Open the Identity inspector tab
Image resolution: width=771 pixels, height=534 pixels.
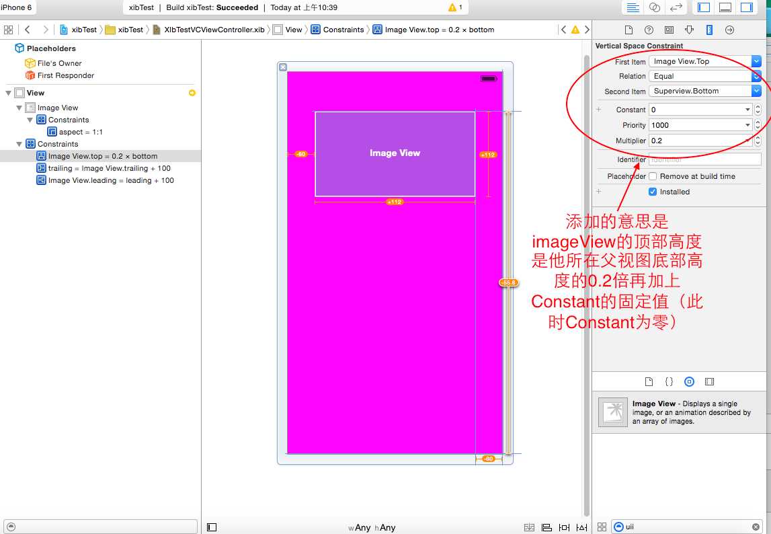click(669, 30)
